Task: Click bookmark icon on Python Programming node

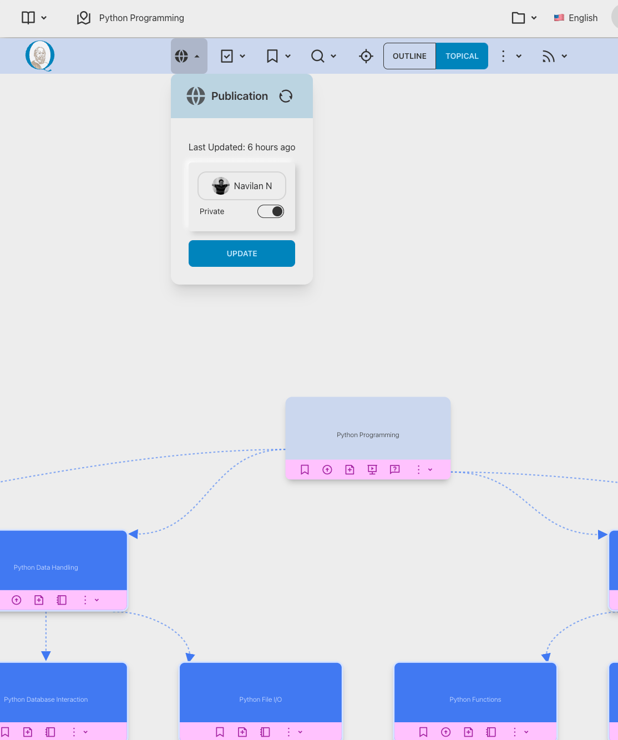Action: pos(305,470)
